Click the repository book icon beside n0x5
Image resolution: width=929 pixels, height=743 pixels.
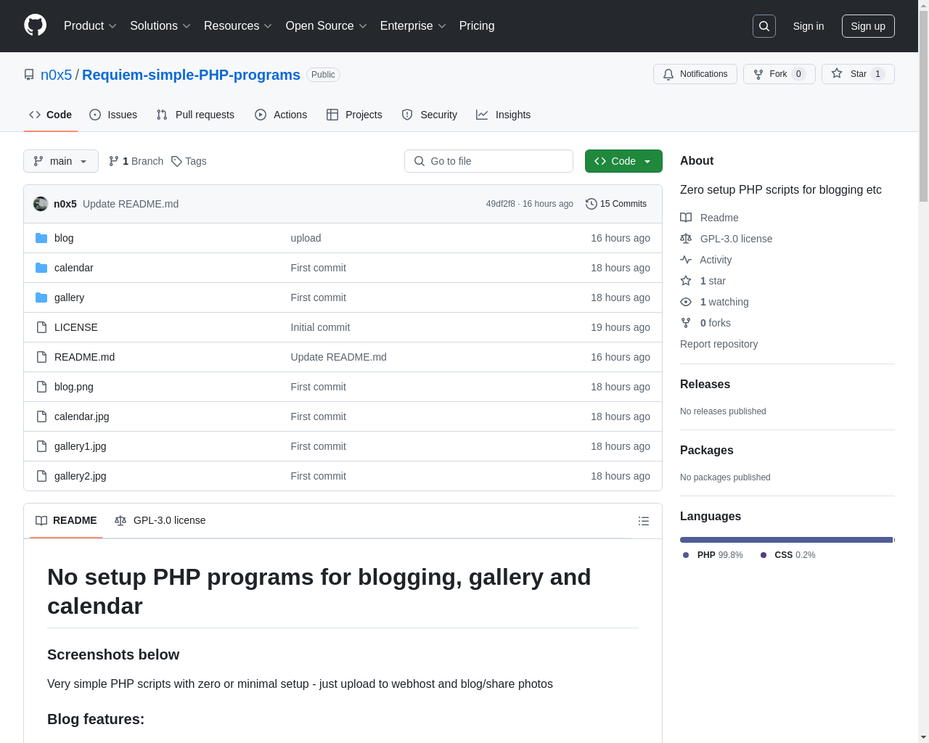point(29,75)
